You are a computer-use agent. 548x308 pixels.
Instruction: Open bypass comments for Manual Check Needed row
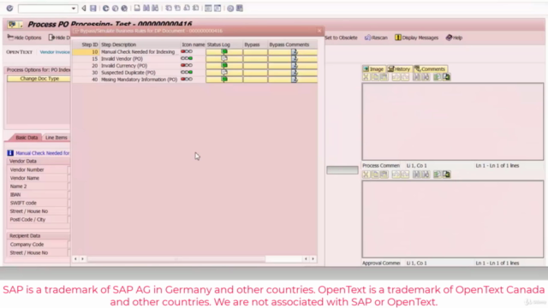click(294, 51)
